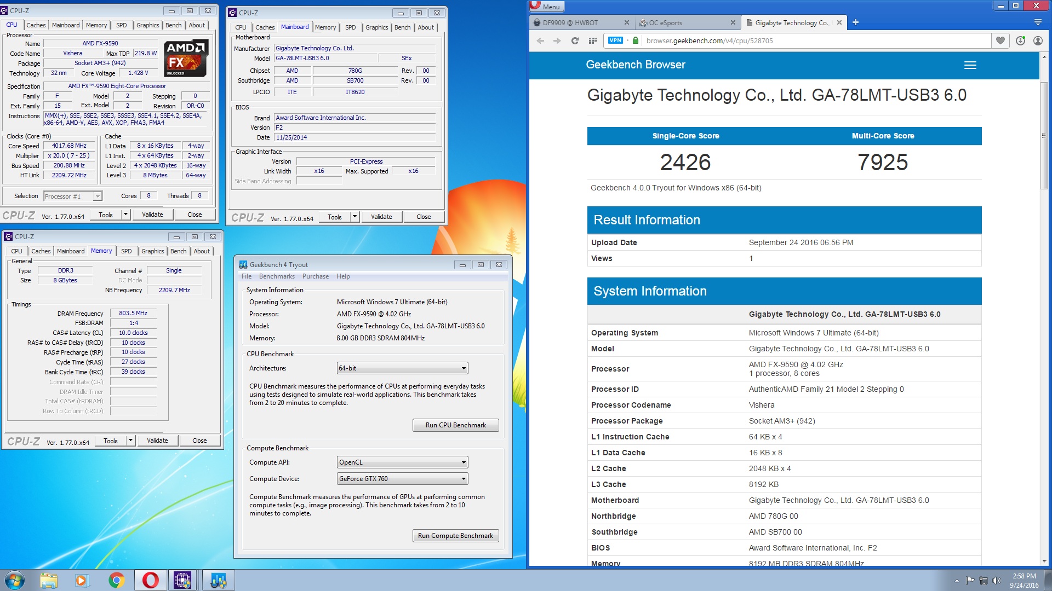Image resolution: width=1052 pixels, height=591 pixels.
Task: Click the green lock security icon
Action: (636, 40)
